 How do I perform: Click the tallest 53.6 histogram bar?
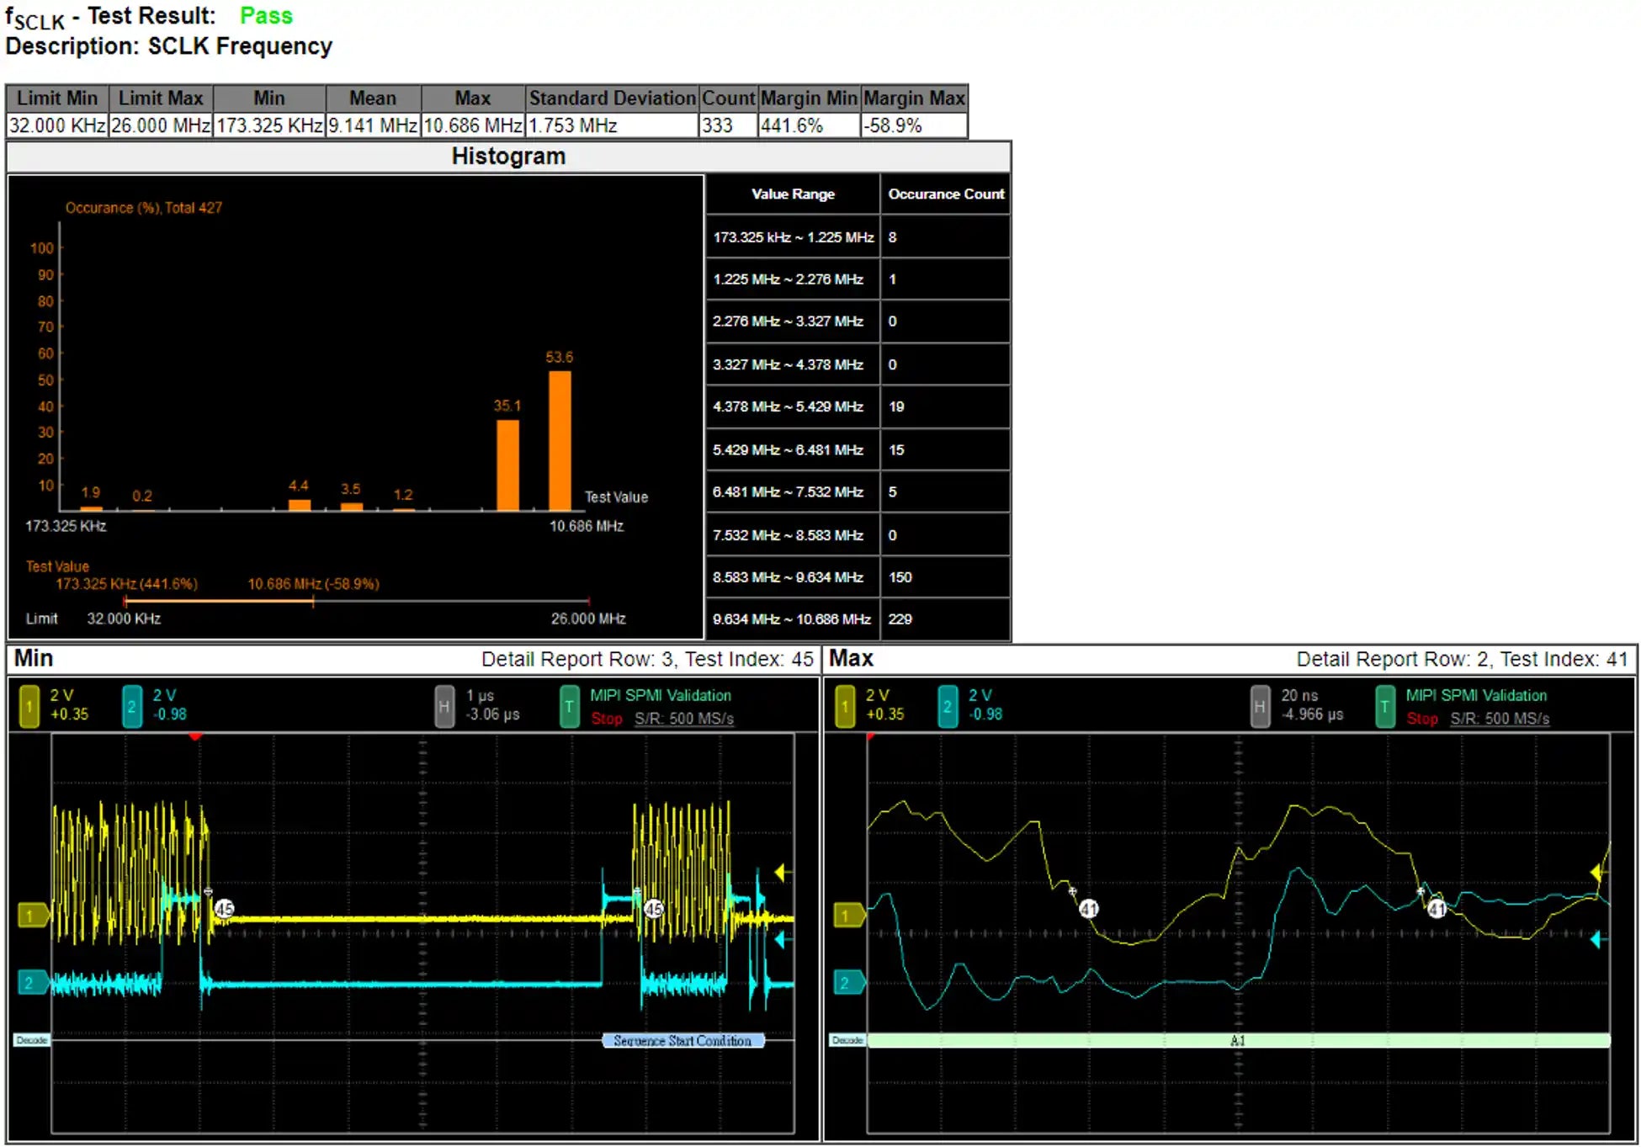[560, 440]
